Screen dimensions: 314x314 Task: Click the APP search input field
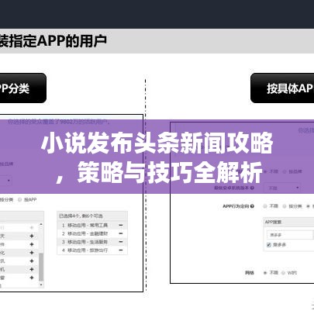289,235
